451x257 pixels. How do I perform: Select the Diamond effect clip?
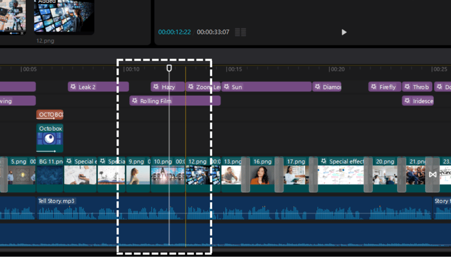point(327,87)
